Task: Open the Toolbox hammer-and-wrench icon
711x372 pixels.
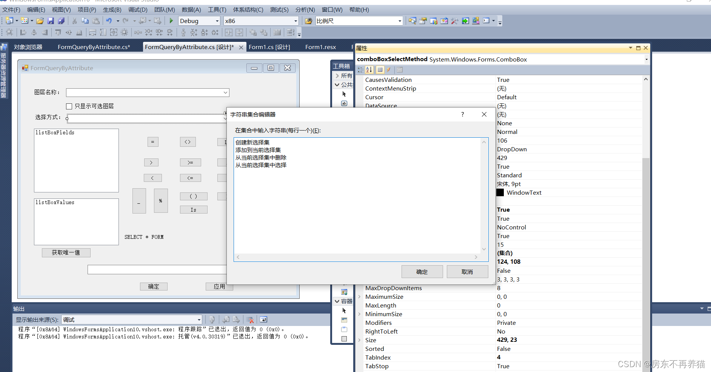Action: coord(454,21)
